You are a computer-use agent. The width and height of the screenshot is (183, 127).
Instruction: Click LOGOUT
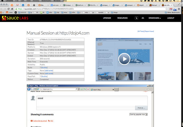[x=170, y=18]
